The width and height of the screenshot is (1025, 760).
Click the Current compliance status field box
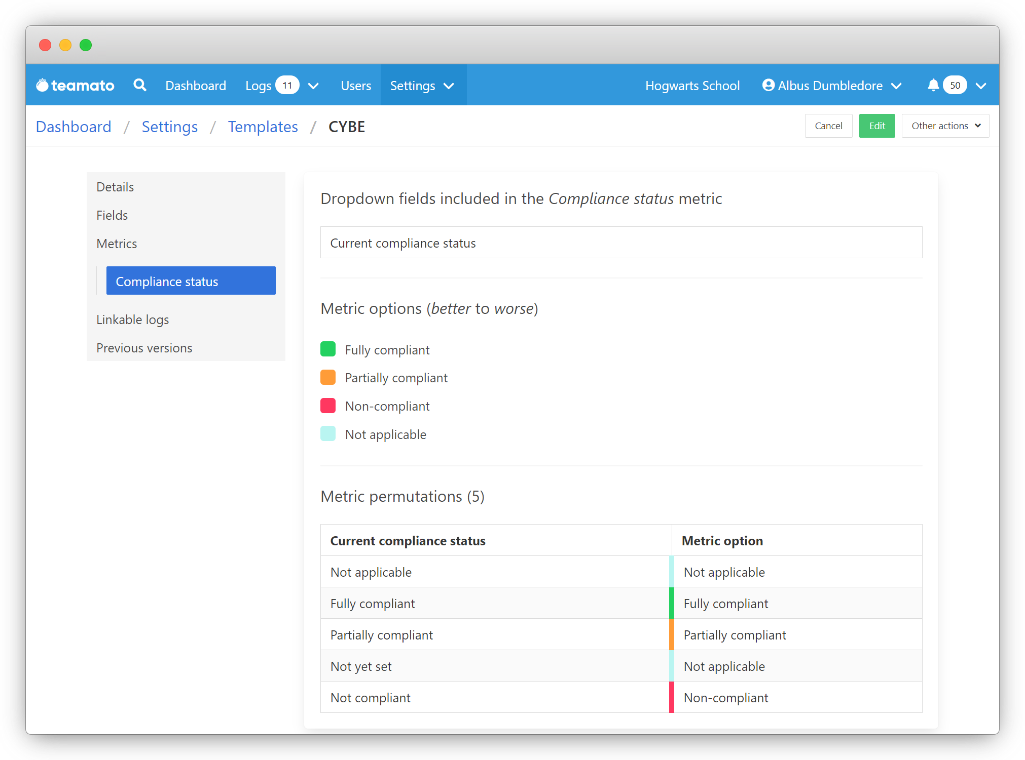(621, 243)
